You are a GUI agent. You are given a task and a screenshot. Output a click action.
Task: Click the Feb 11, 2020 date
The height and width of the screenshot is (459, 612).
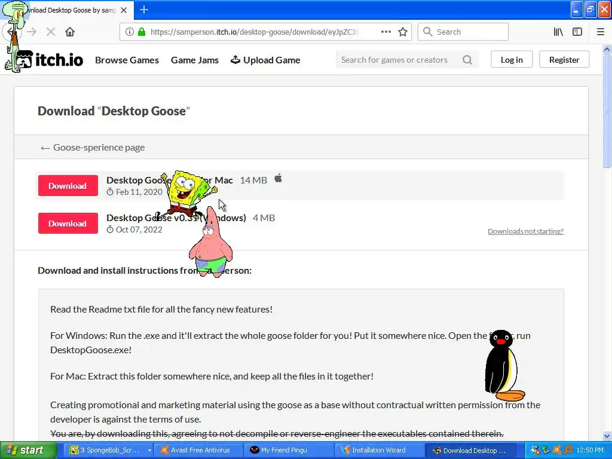[139, 192]
